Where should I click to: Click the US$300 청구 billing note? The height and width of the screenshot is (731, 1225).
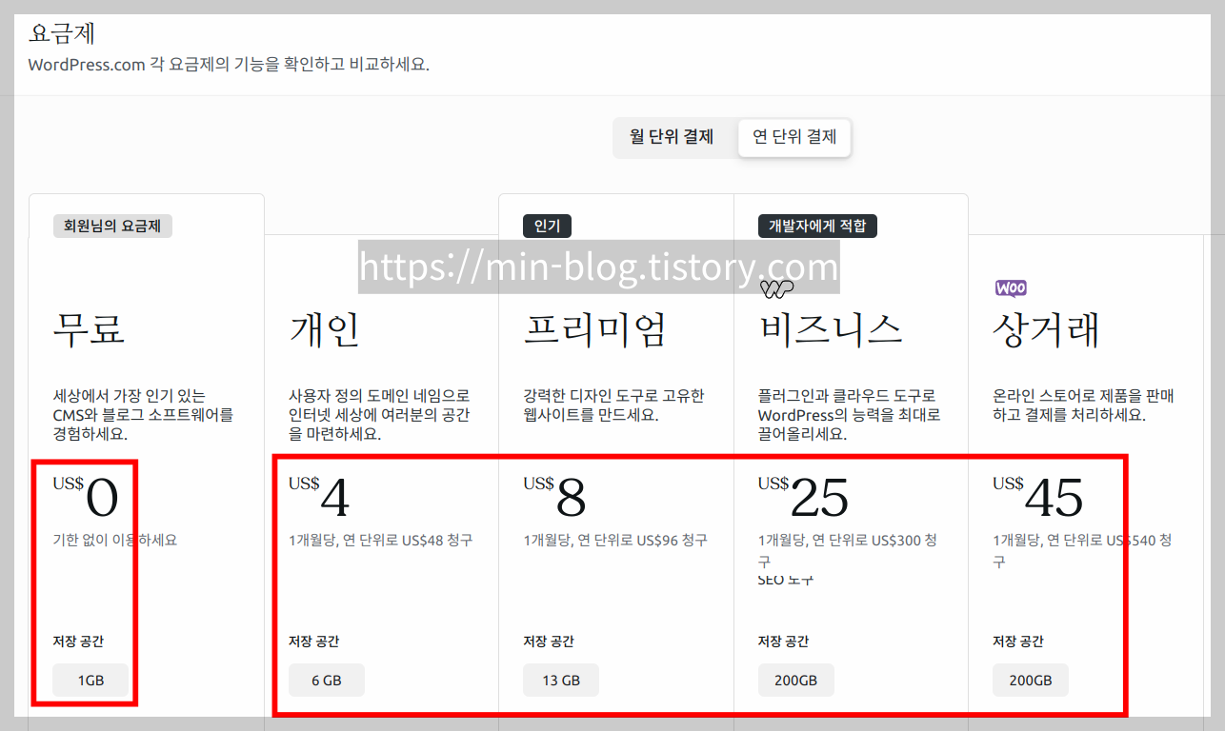[848, 550]
